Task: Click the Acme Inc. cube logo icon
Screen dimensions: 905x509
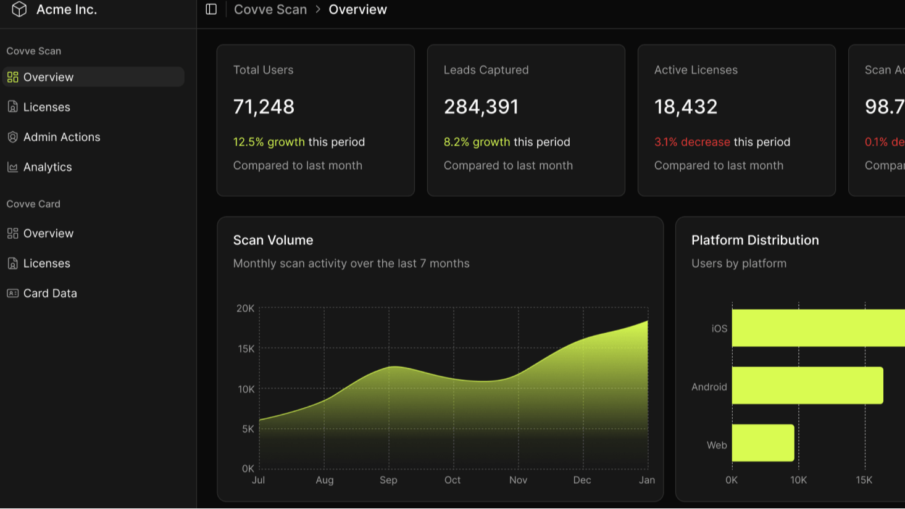Action: pos(19,9)
